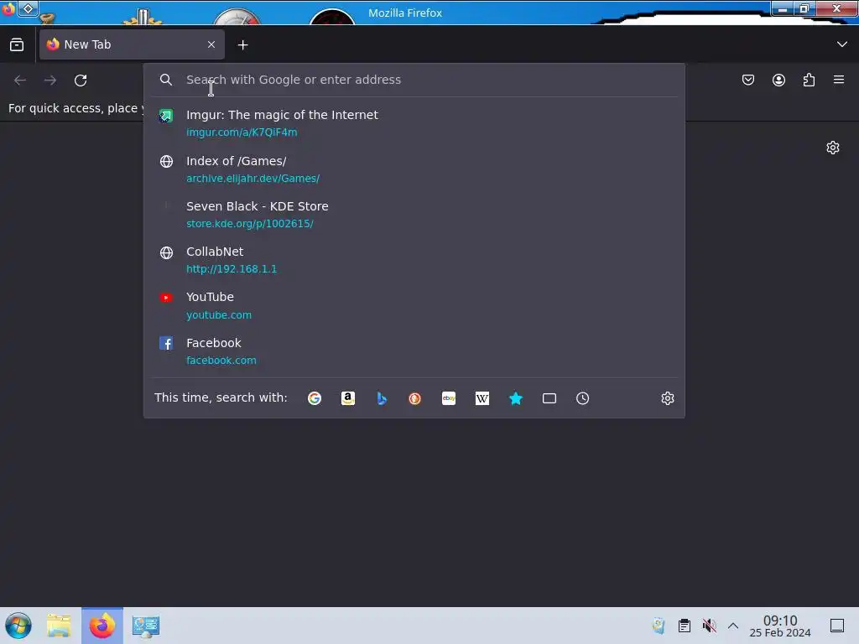Open Seven Black - KDE Store suggestion
This screenshot has width=859, height=644.
point(414,215)
